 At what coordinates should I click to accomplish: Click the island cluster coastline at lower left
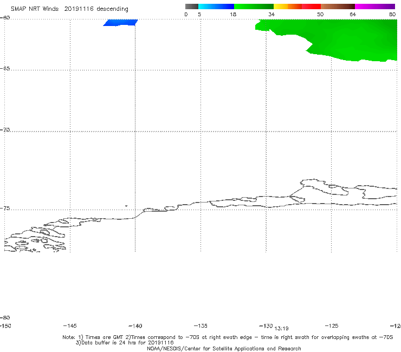pyautogui.click(x=35, y=239)
